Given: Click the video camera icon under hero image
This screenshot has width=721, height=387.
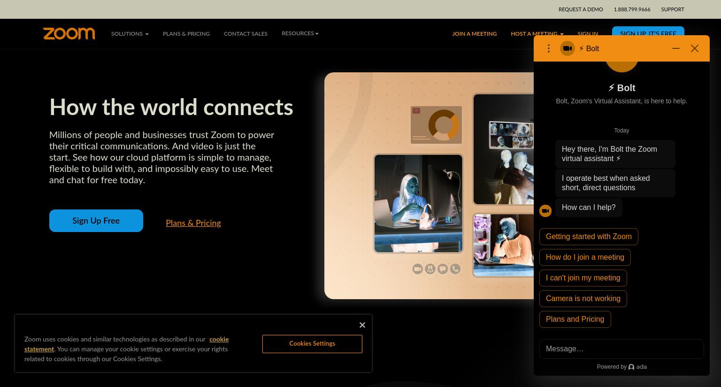Looking at the screenshot, I should 417,269.
